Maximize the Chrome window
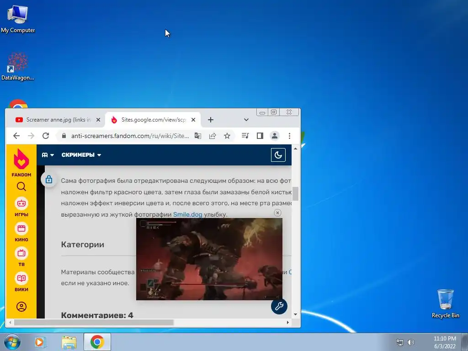 click(x=274, y=112)
